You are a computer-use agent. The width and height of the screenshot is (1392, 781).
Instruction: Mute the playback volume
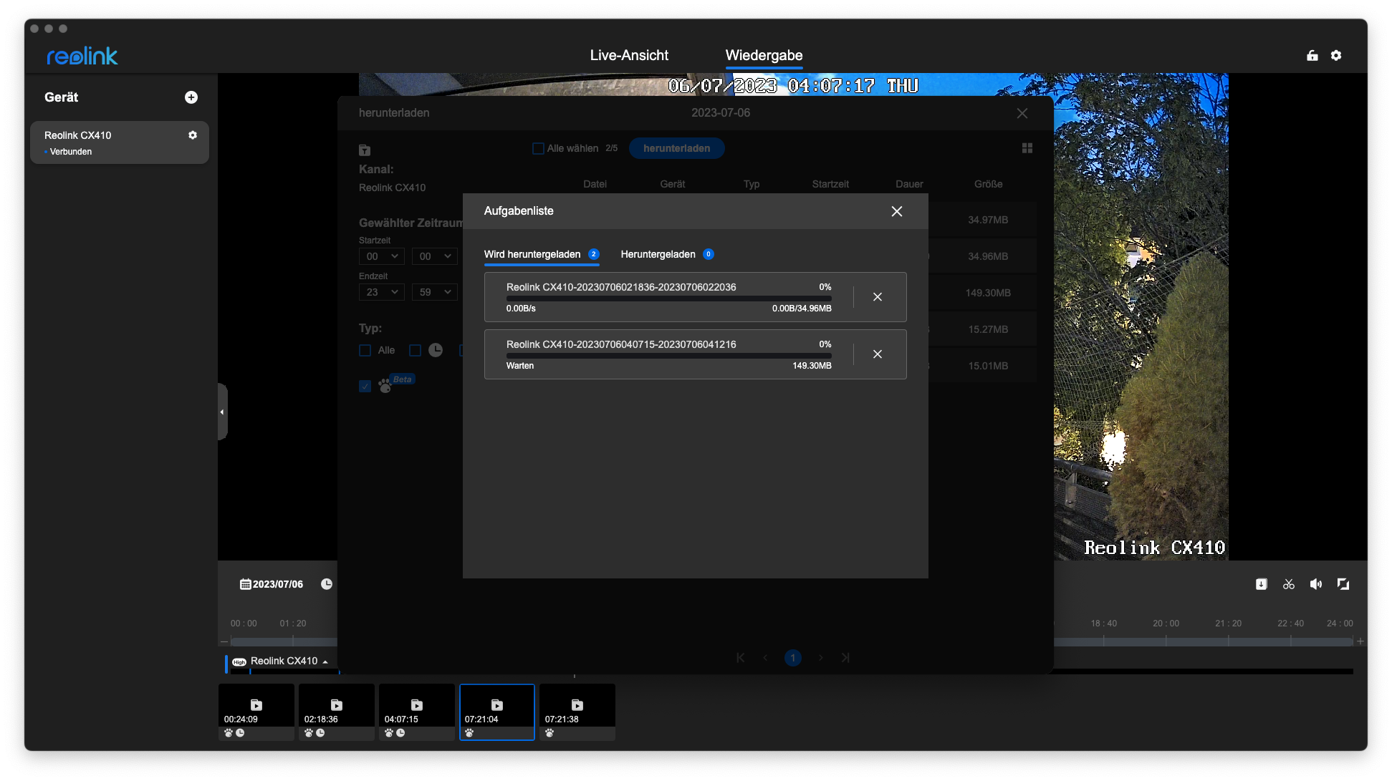click(x=1316, y=584)
